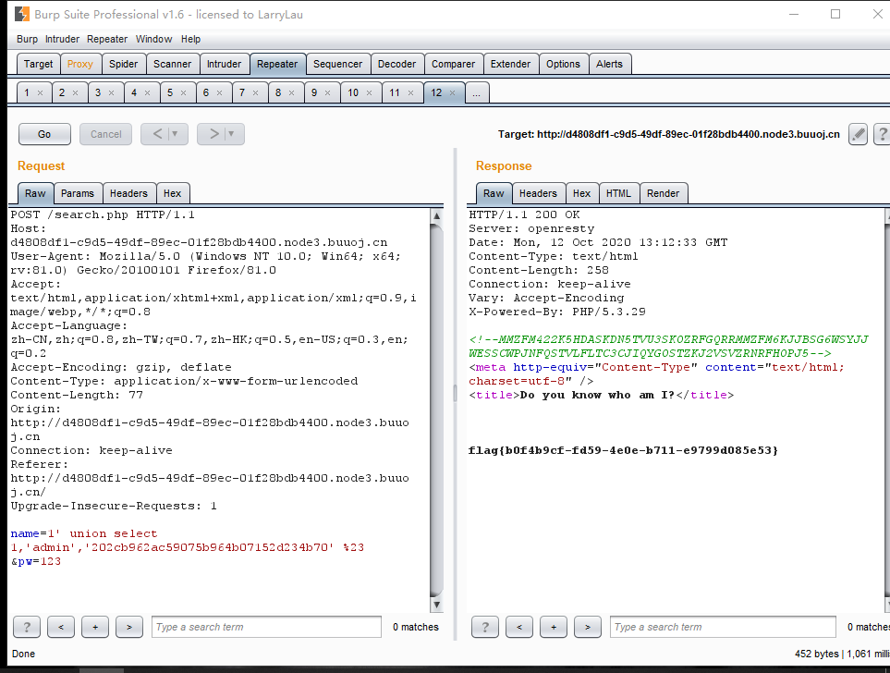
Task: Open the Help menu
Action: tap(190, 39)
